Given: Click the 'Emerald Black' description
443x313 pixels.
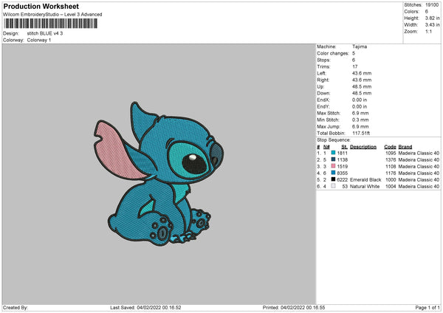Looking at the screenshot, I should pyautogui.click(x=365, y=179).
